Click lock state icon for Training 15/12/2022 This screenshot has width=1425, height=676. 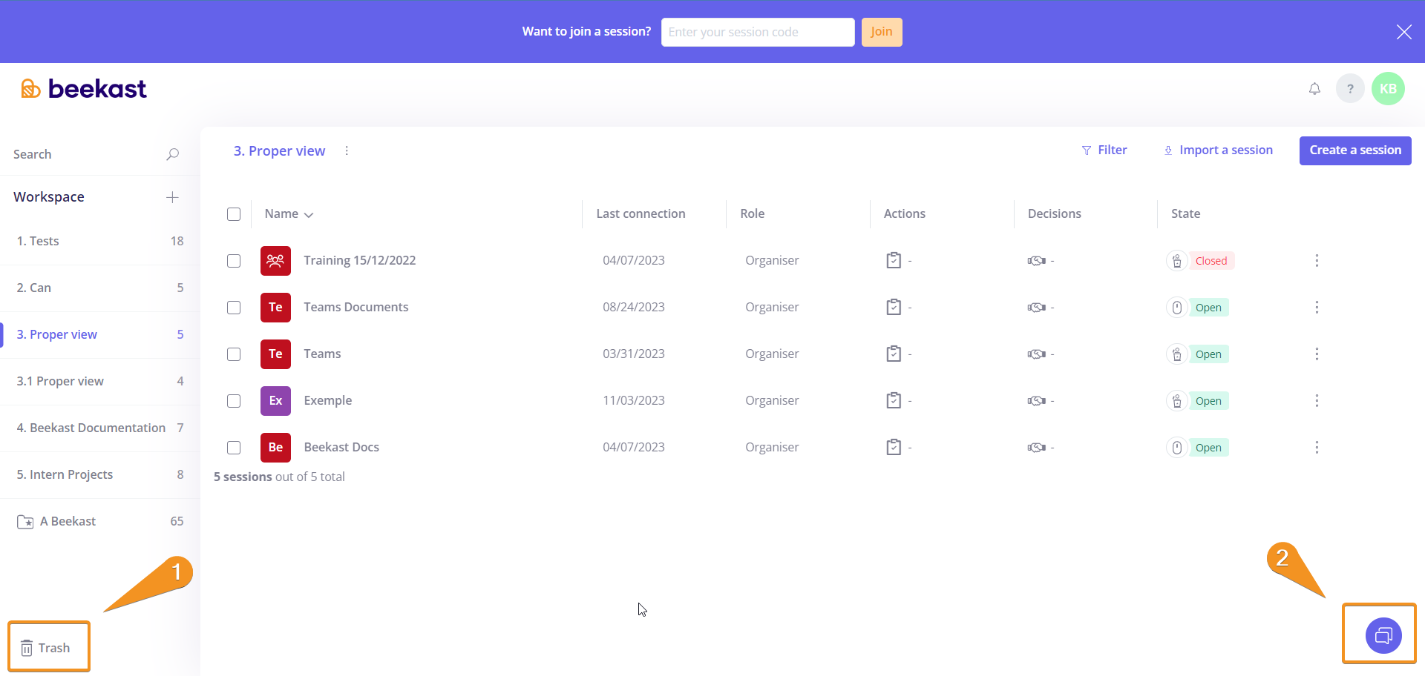tap(1177, 261)
